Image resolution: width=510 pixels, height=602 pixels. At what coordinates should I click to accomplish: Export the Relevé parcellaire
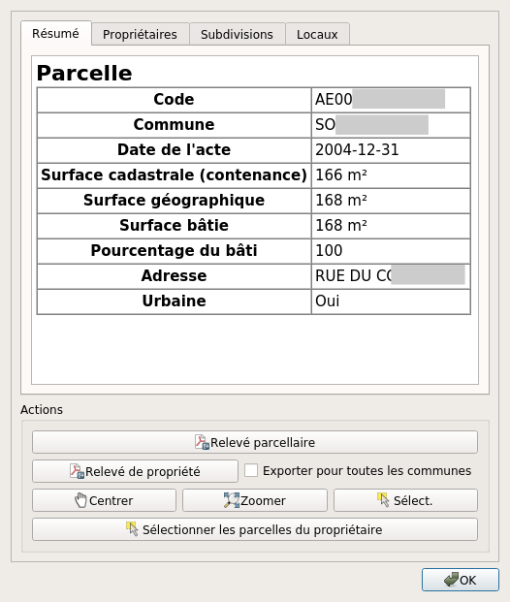[x=255, y=442]
